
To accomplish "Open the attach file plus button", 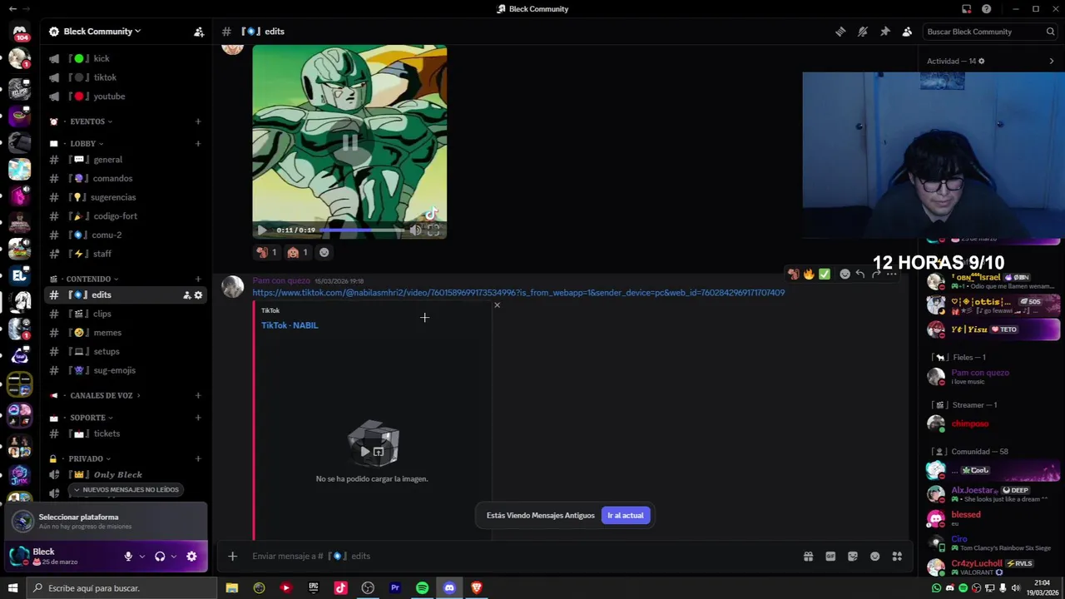I will tap(233, 557).
